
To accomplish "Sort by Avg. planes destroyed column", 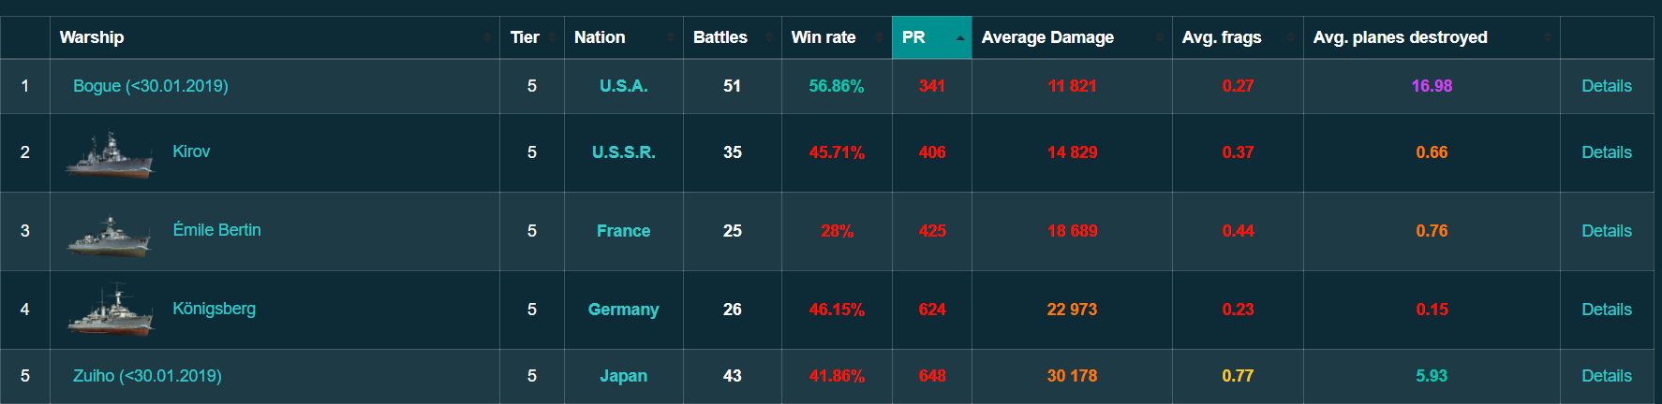I will (1400, 37).
